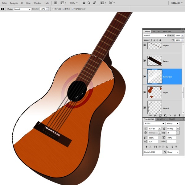Screen dimensions: 185x185
Task: Apply Faux Bold in Character panel
Action: coord(146,147)
